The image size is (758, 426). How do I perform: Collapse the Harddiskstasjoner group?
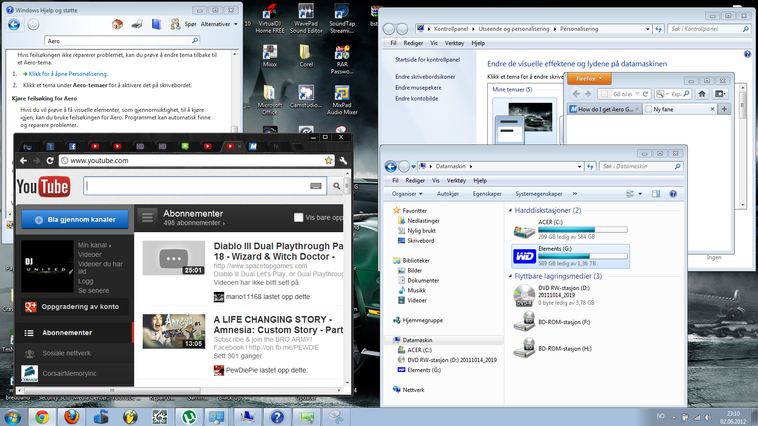pyautogui.click(x=511, y=210)
